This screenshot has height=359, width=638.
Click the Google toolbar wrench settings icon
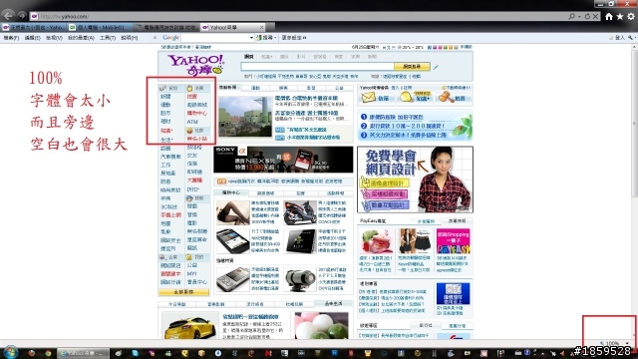point(630,38)
